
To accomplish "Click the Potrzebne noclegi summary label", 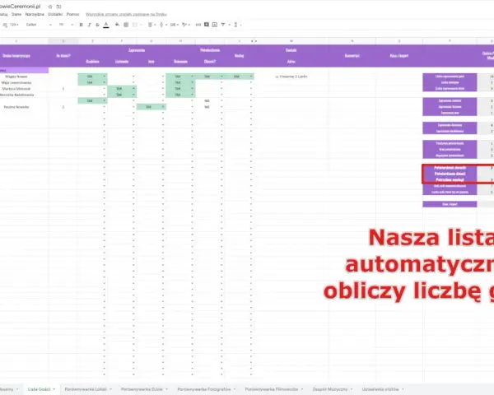I will [x=450, y=180].
